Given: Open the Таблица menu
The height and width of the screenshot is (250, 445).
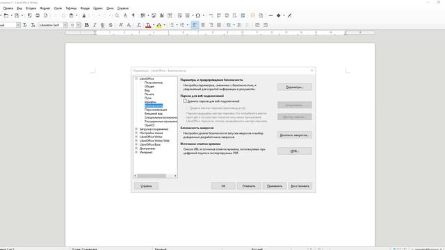Looking at the screenshot, I should pos(71,8).
